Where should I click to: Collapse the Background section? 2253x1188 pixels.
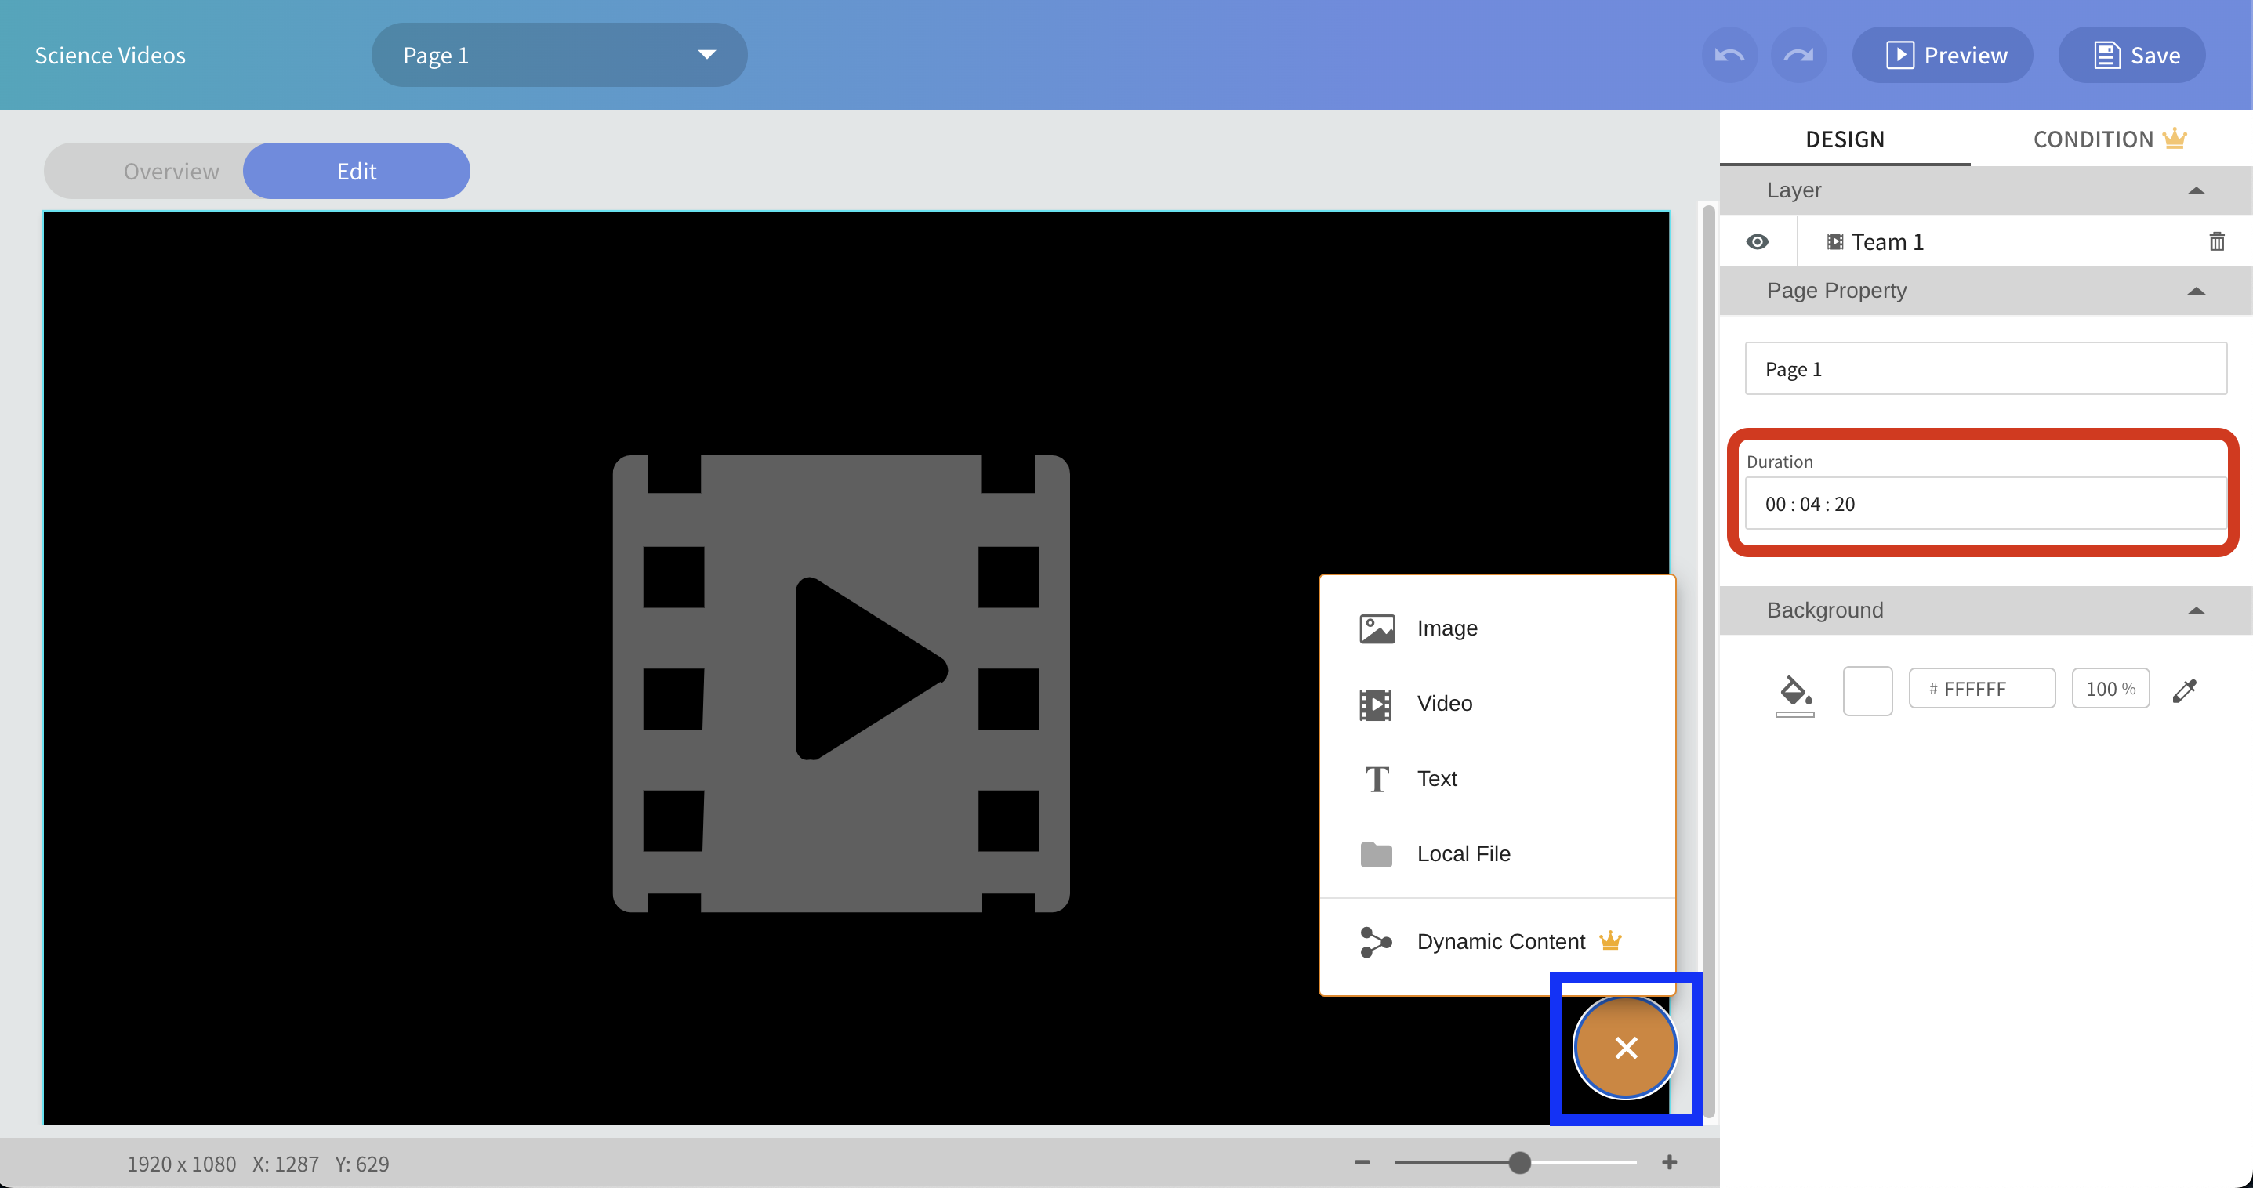[x=2195, y=610]
